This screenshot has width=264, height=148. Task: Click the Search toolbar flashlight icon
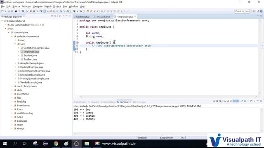pos(94,11)
